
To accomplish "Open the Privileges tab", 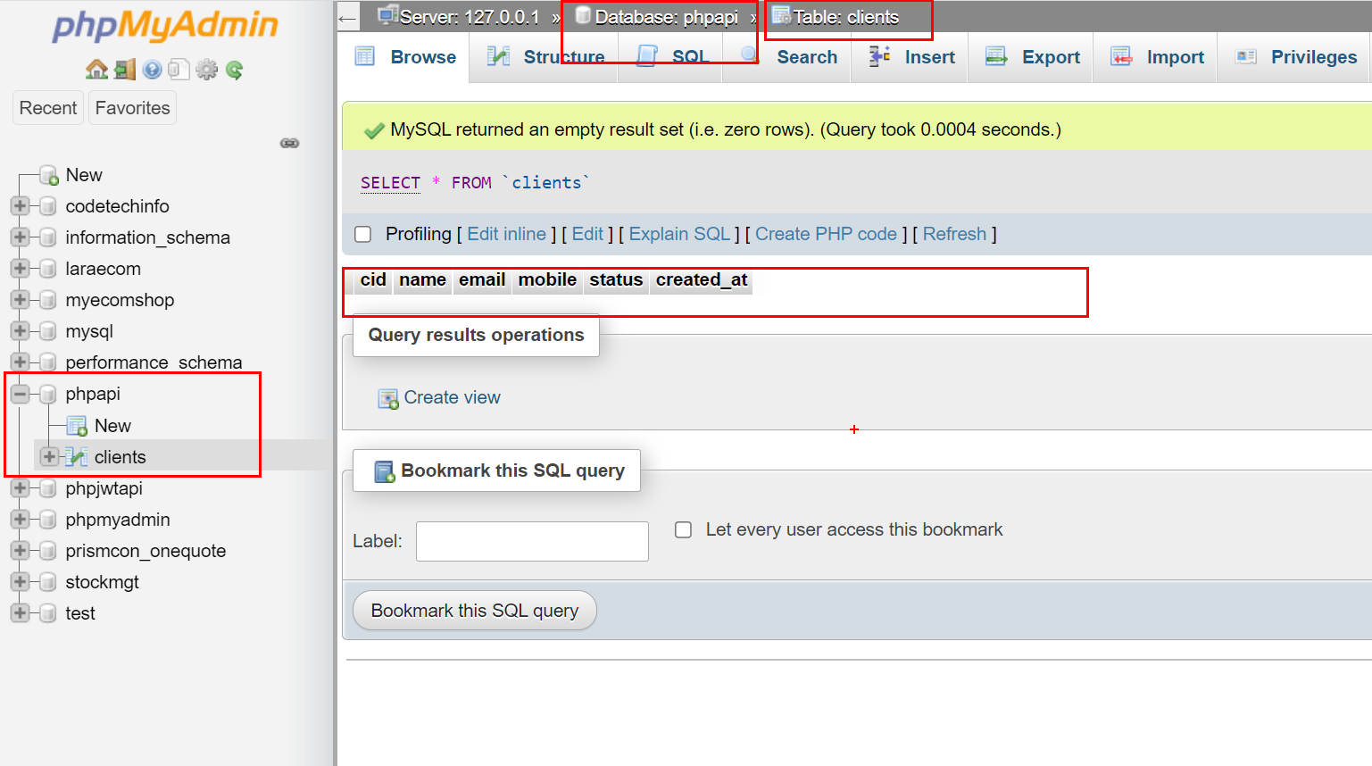I will pyautogui.click(x=1295, y=57).
